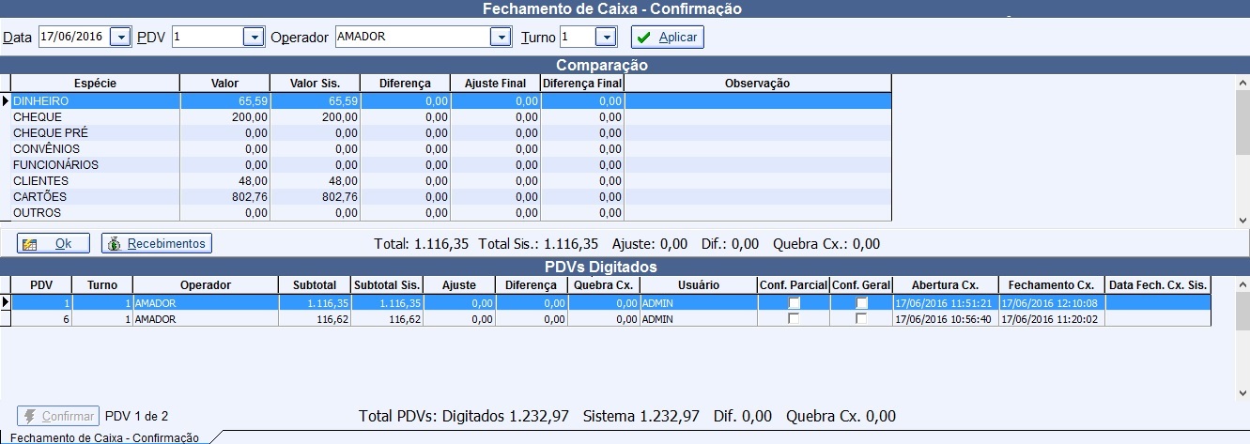The width and height of the screenshot is (1250, 444).
Task: Click the lightning icon on the Confirmar button
Action: (x=30, y=416)
